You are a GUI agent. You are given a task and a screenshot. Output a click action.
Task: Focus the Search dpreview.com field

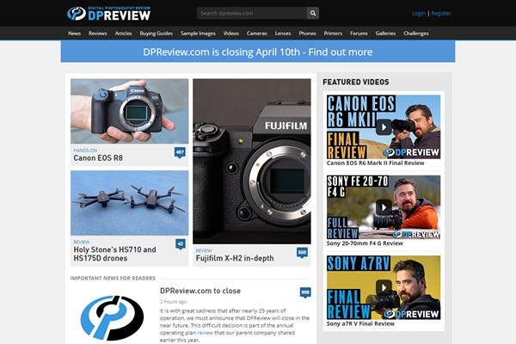coord(252,13)
